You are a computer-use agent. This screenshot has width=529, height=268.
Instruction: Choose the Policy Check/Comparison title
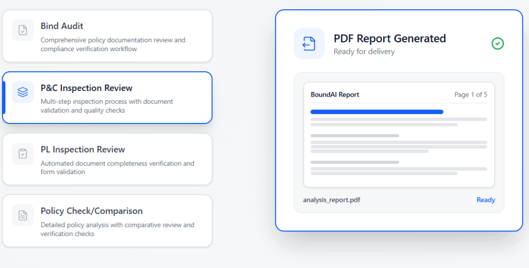click(x=91, y=211)
